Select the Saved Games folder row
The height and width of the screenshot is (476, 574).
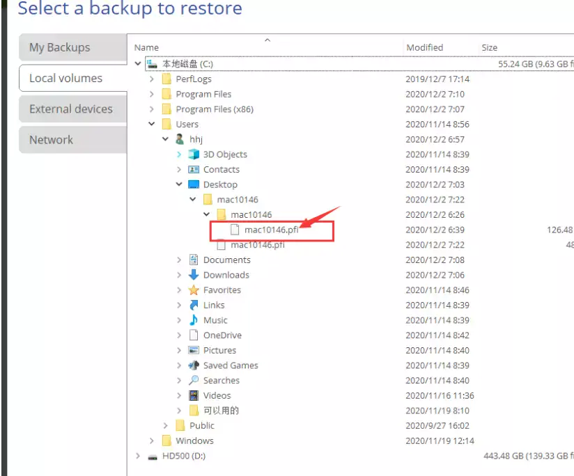pyautogui.click(x=231, y=365)
